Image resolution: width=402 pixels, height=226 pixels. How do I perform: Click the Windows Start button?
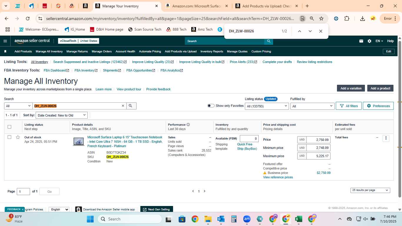coord(90,219)
